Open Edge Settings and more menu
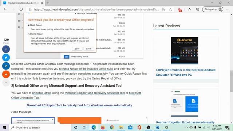 point(228,9)
